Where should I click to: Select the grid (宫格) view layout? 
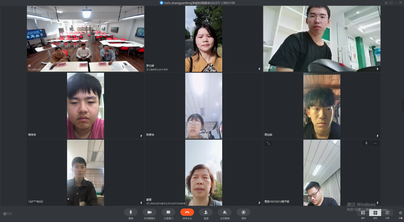tap(375, 213)
